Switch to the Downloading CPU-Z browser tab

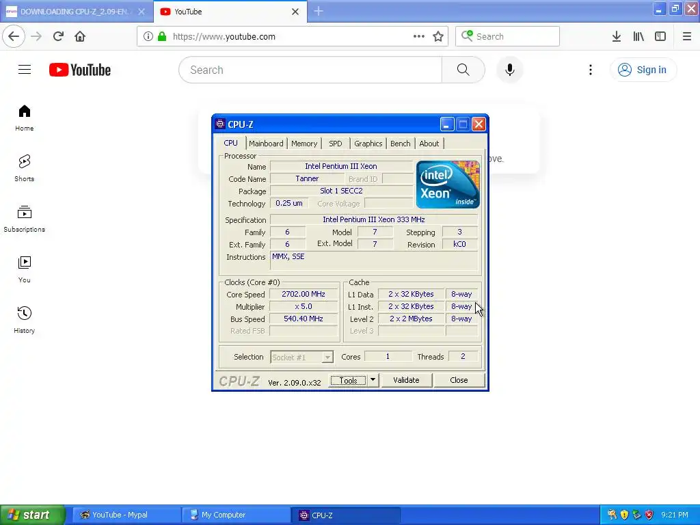click(76, 12)
